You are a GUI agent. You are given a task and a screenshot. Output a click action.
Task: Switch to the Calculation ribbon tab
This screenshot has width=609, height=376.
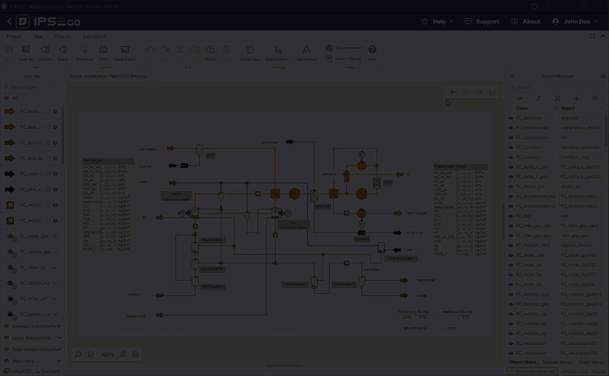click(94, 37)
